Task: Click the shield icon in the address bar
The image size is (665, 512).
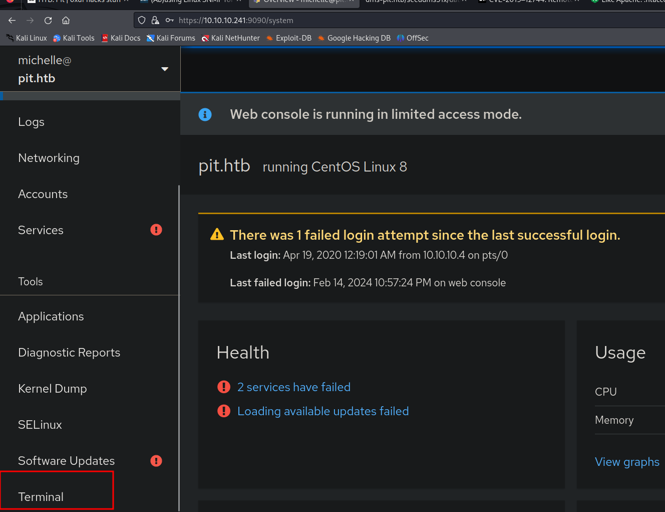Action: 142,21
